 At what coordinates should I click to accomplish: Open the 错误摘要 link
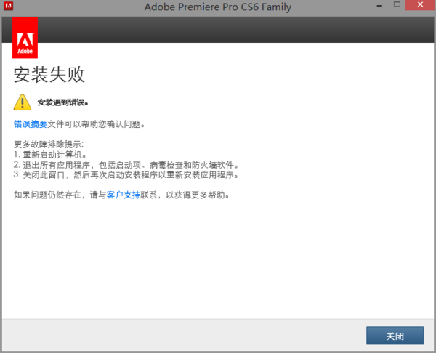coord(31,124)
